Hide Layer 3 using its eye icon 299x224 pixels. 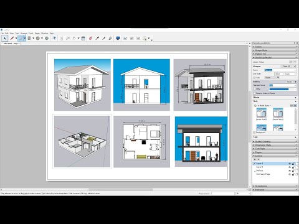(290, 167)
